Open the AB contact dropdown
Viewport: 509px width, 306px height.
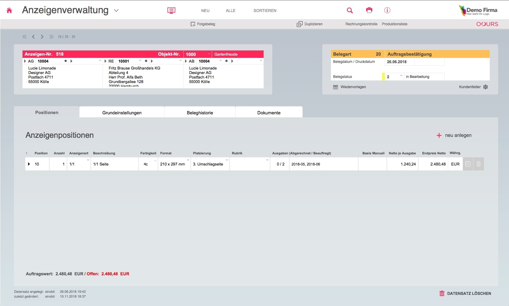click(x=261, y=60)
